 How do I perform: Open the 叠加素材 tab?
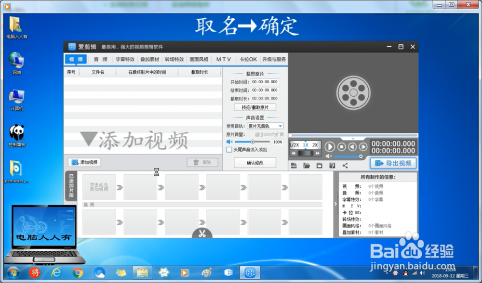point(150,59)
